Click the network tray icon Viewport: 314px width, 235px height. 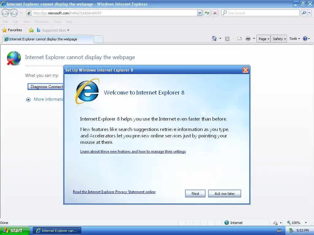291,231
